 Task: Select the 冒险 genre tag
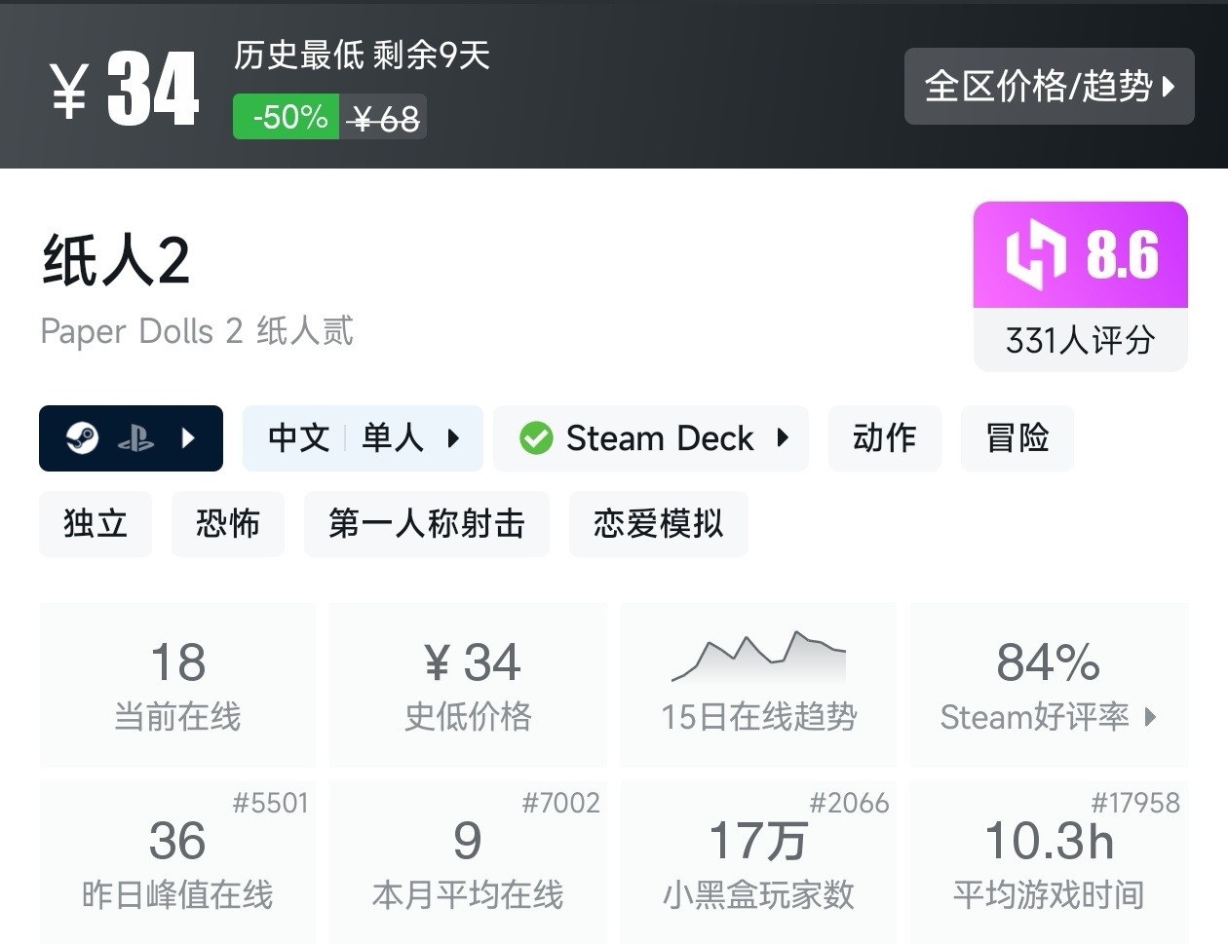click(1017, 438)
